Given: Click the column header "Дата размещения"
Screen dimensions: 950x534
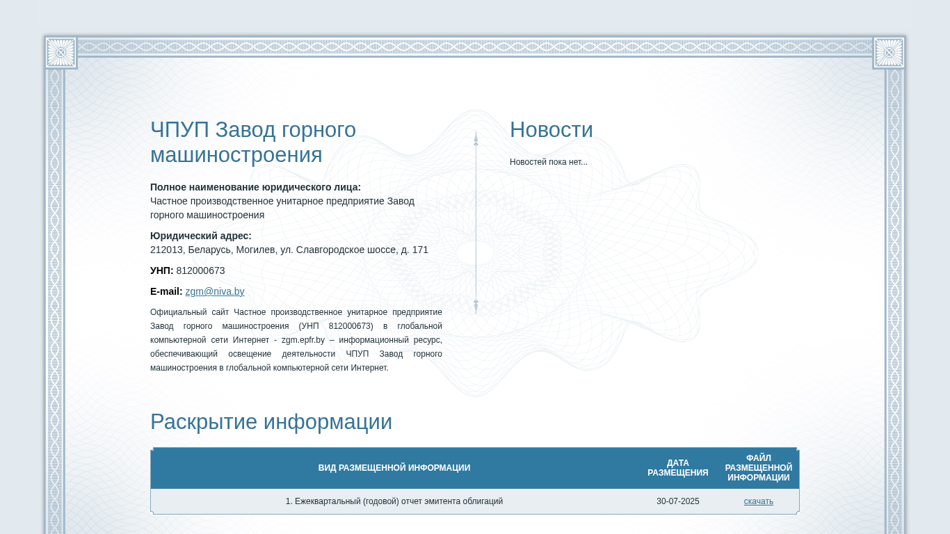Looking at the screenshot, I should pyautogui.click(x=678, y=468).
